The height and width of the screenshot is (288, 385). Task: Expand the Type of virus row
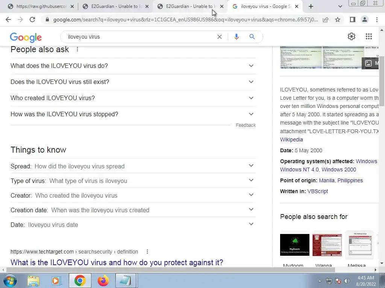coord(133,181)
